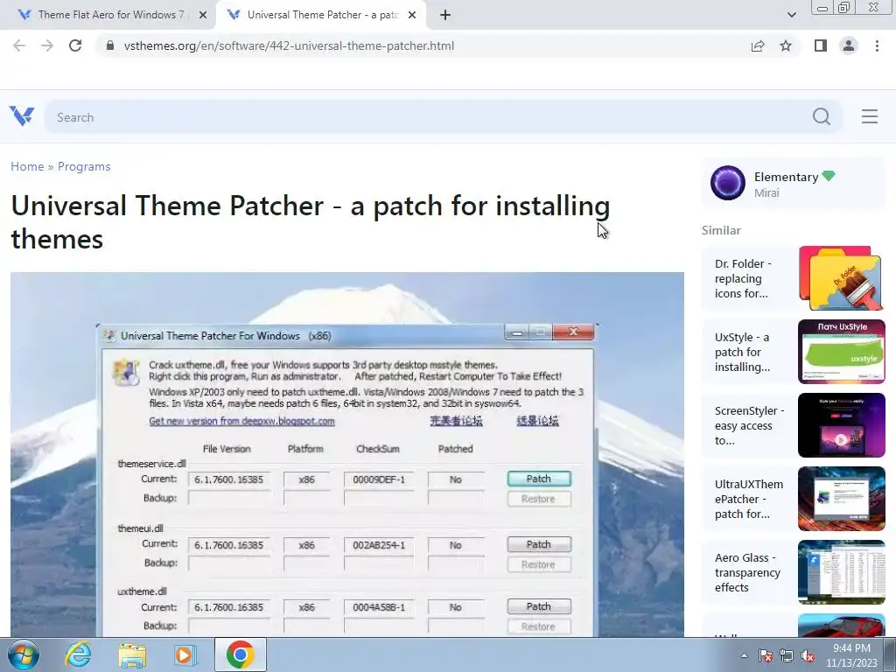896x672 pixels.
Task: Select the Universal Theme Patcher tab
Action: coord(320,15)
